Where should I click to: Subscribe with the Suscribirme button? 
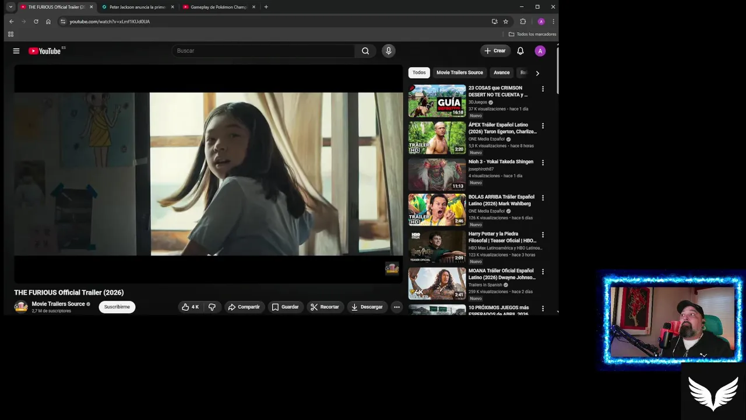[117, 307]
